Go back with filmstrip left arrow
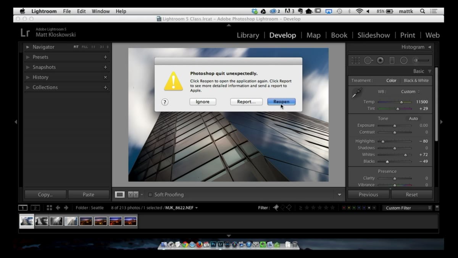This screenshot has height=258, width=458. click(x=58, y=208)
